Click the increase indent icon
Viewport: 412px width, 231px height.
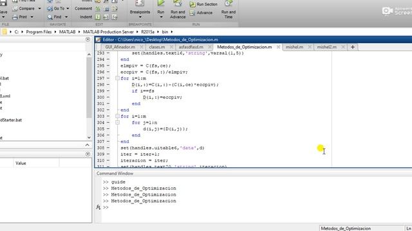[106, 17]
